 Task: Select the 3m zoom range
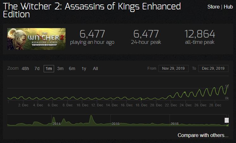coord(60,69)
